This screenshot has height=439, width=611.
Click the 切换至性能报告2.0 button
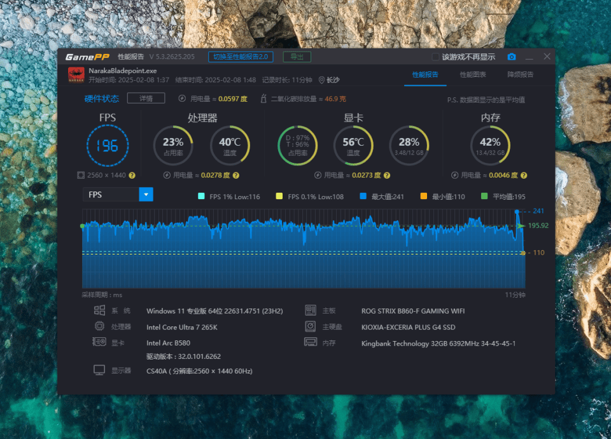[x=241, y=57]
